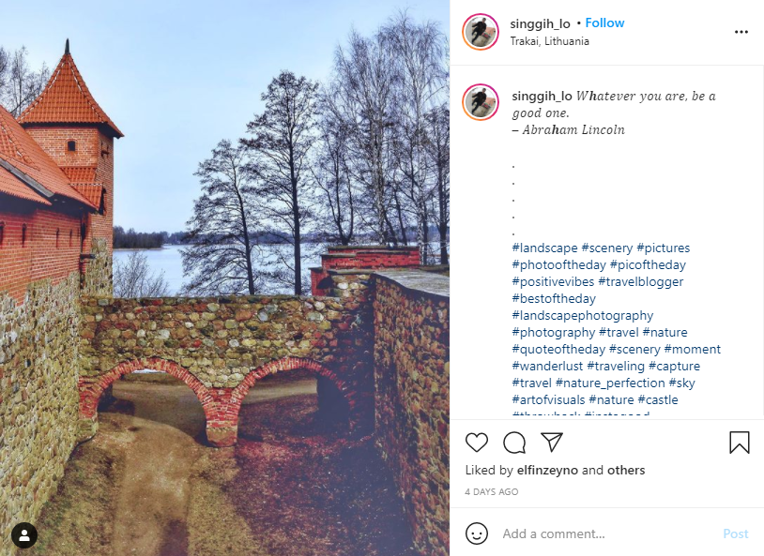Show tagged people icon on photo
Screen dimensions: 764x556
(x=24, y=535)
